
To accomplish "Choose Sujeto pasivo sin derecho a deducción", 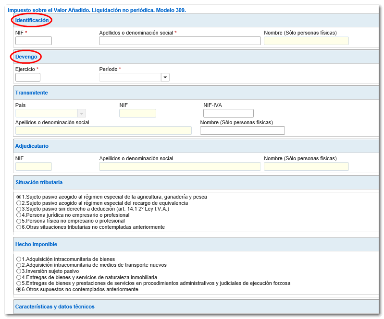I will pyautogui.click(x=19, y=209).
